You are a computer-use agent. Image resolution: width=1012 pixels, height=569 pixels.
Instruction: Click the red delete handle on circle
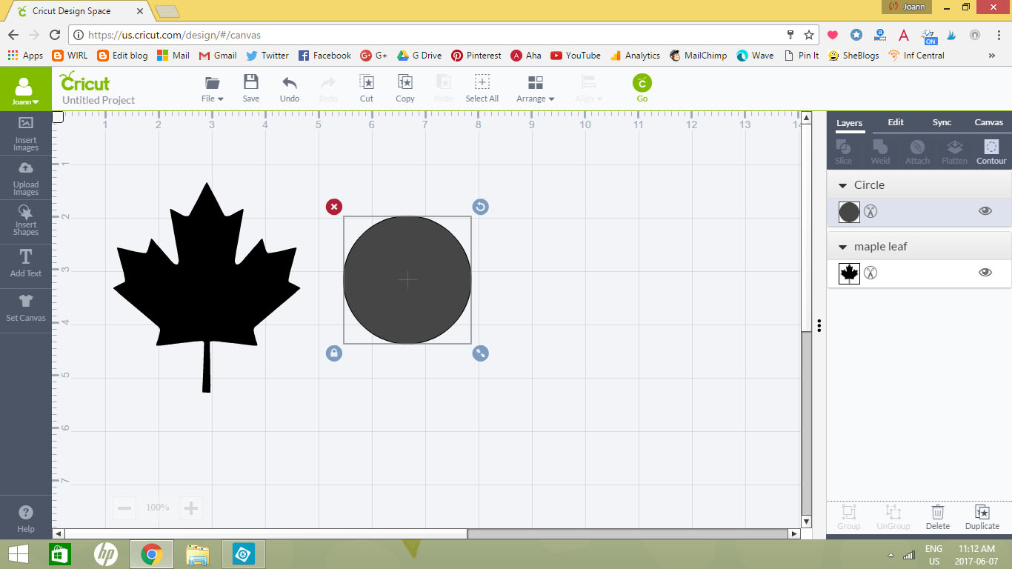[334, 207]
